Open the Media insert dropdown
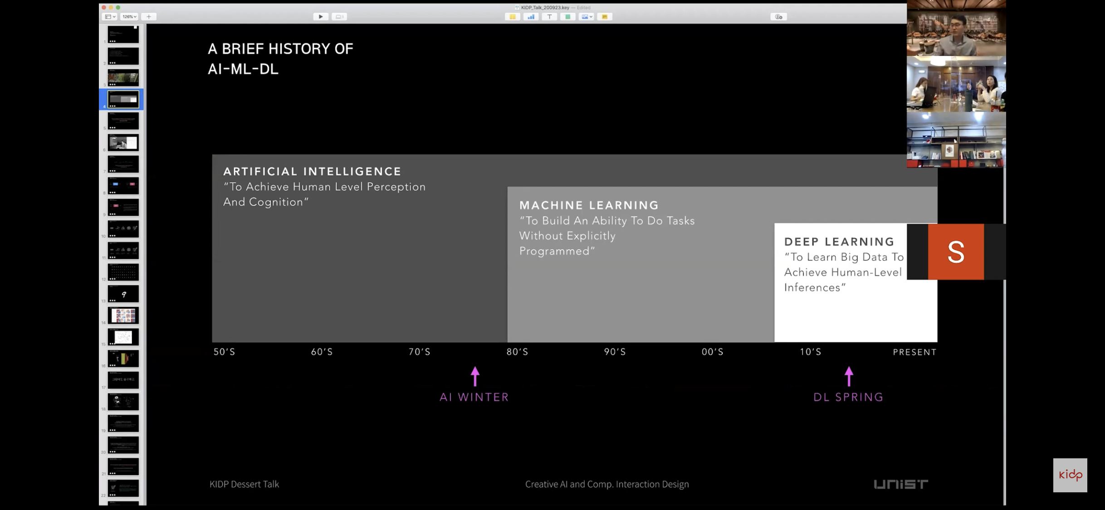The width and height of the screenshot is (1105, 510). (x=587, y=17)
